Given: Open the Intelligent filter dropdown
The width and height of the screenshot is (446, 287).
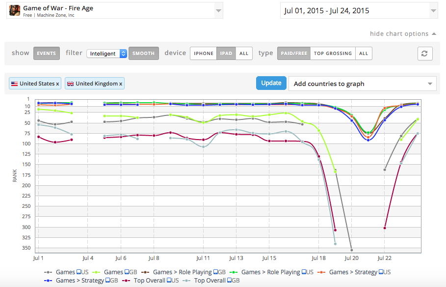Looking at the screenshot, I should click(106, 54).
